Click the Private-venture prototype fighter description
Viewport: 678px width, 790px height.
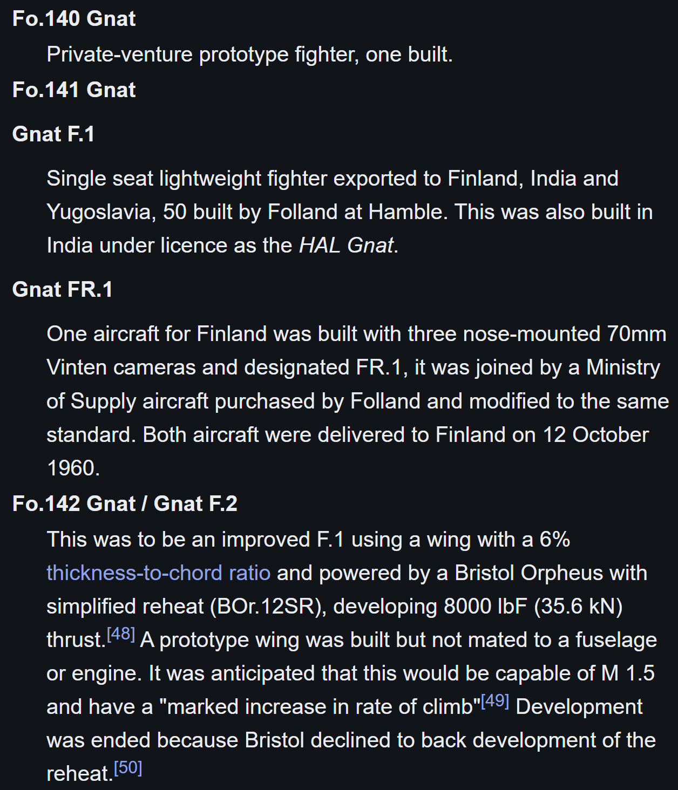249,55
